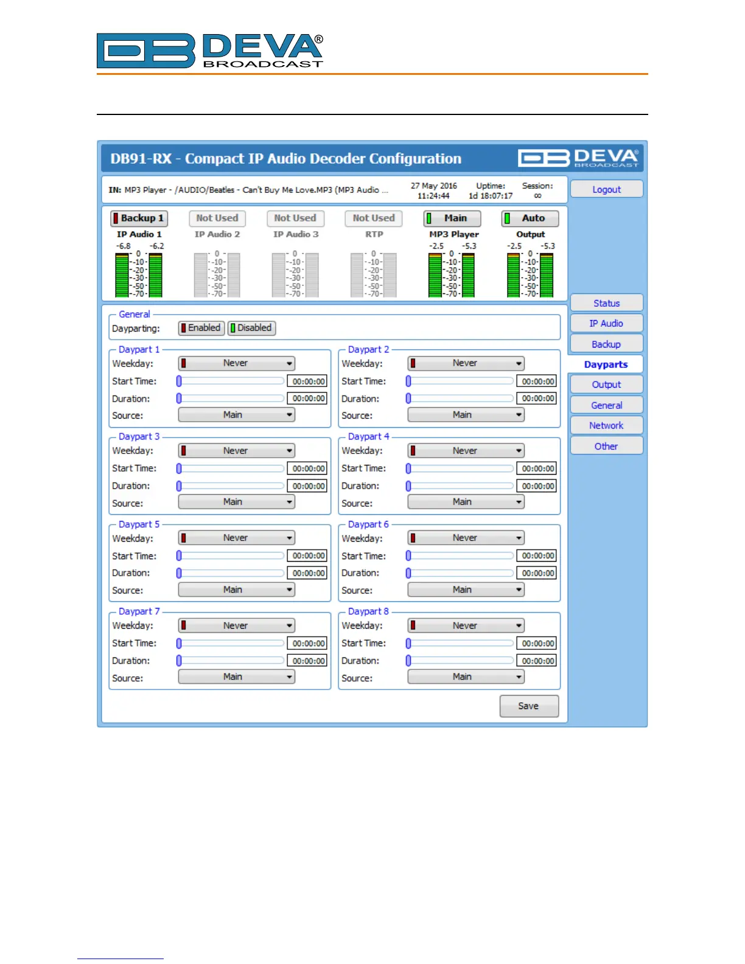Open the Output page tab
Viewport: 745px width, 964px height.
coord(606,385)
